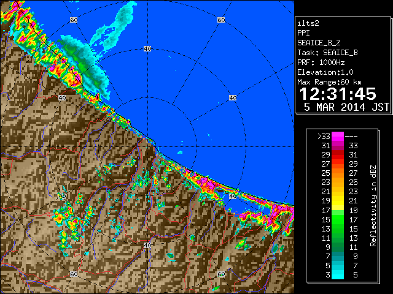Select the 'Elevation:1.0' entry

click(x=325, y=72)
